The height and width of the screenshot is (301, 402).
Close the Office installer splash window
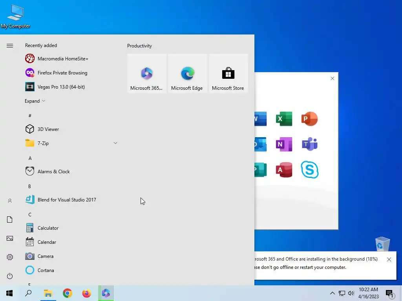pyautogui.click(x=332, y=78)
